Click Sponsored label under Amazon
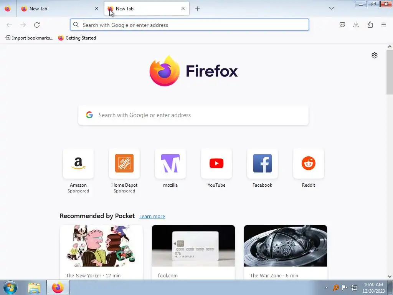The width and height of the screenshot is (393, 295). click(x=78, y=191)
